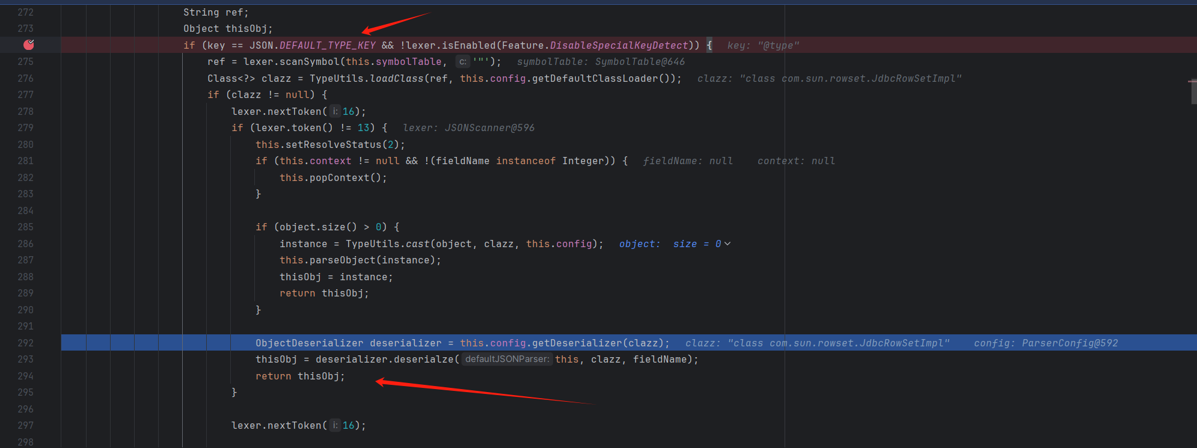Click the 'i:' parameter hint on line 297
The image size is (1197, 448).
pos(335,425)
